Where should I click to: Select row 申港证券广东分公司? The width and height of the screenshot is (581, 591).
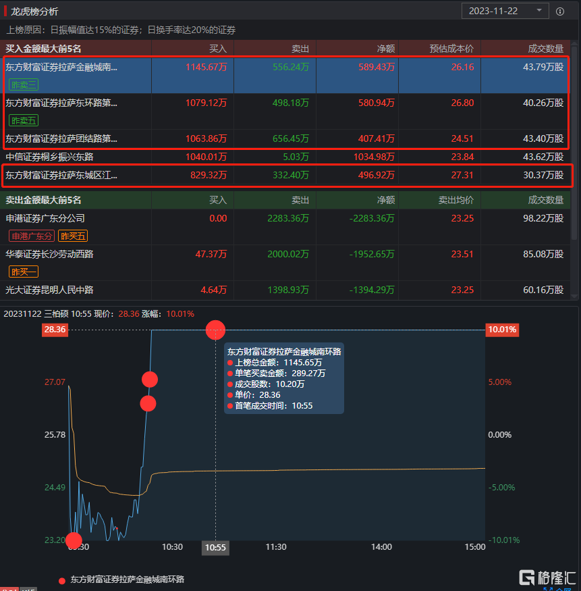point(285,227)
